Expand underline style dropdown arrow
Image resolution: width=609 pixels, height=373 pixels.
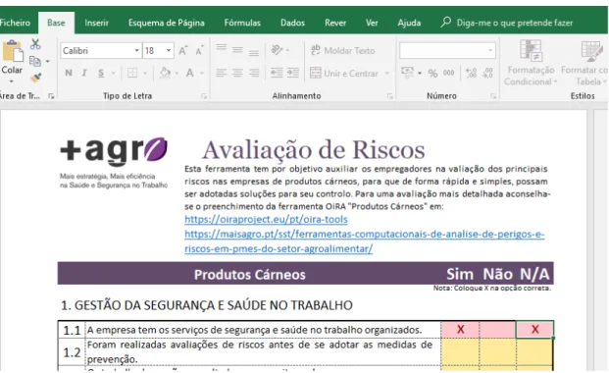(x=114, y=73)
